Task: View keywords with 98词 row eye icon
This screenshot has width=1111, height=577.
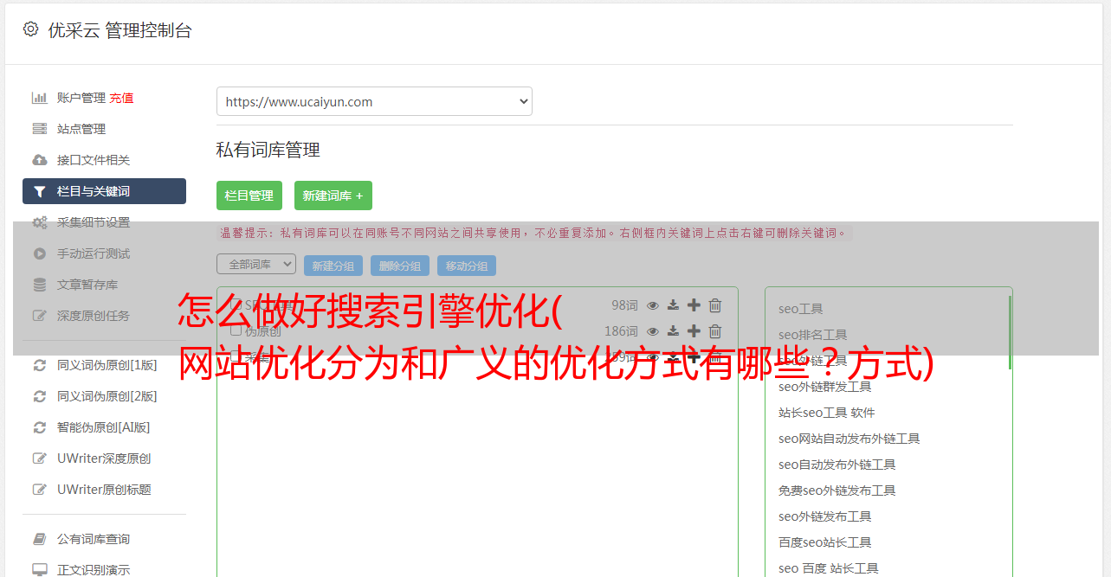Action: tap(653, 305)
